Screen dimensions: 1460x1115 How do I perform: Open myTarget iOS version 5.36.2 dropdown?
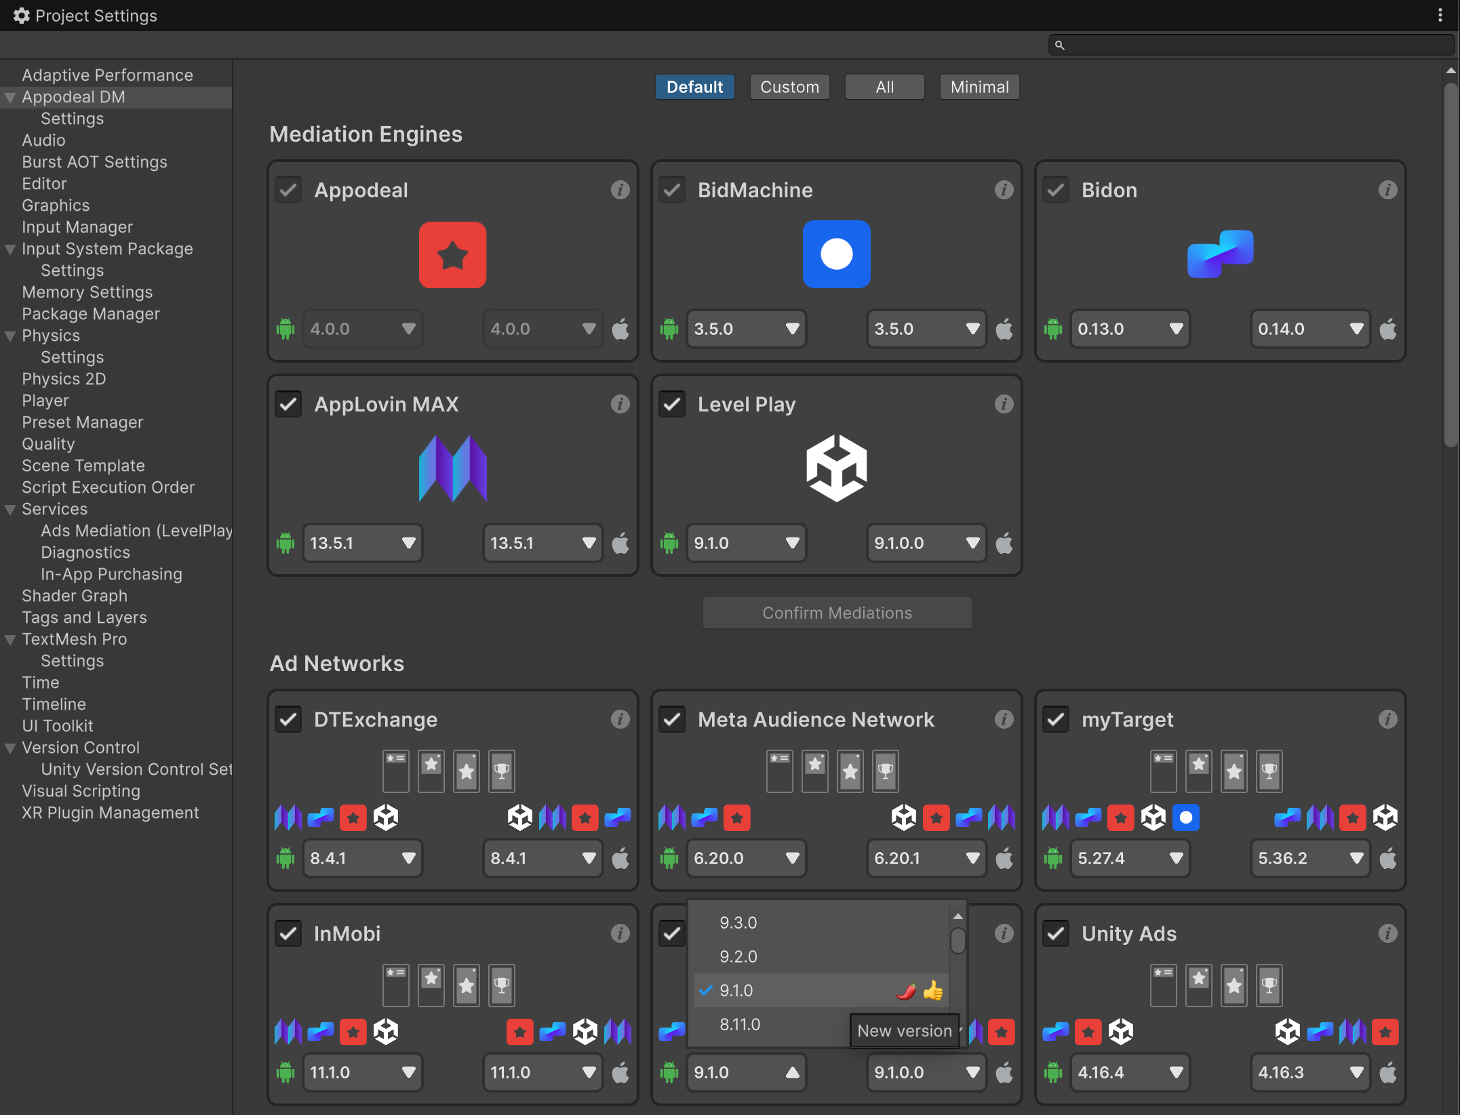(1310, 858)
